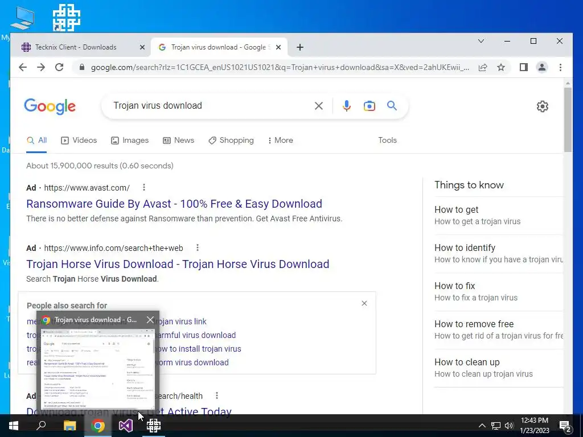Screen dimensions: 583x437
Task: Click the Chrome taskbar icon
Action: 98,426
